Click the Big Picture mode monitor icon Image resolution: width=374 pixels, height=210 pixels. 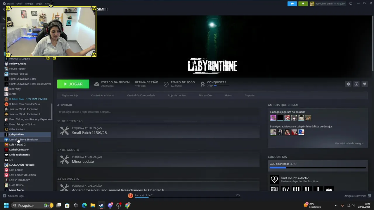(351, 4)
